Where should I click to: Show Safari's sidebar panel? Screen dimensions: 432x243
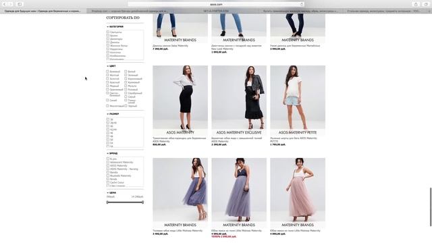(x=20, y=4)
